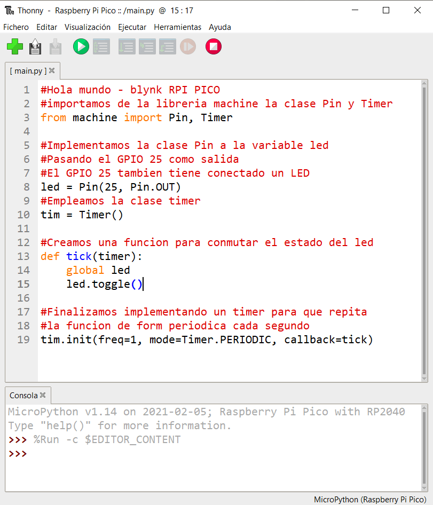
Task: Run current script with green play button
Action: (x=81, y=47)
